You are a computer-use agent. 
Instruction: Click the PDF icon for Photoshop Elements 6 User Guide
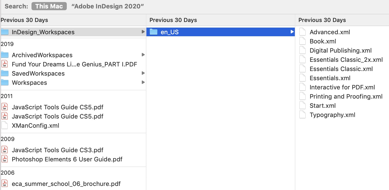point(5,159)
